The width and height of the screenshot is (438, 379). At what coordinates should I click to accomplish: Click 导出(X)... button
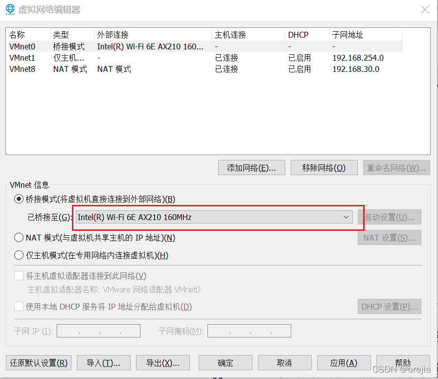pyautogui.click(x=163, y=363)
